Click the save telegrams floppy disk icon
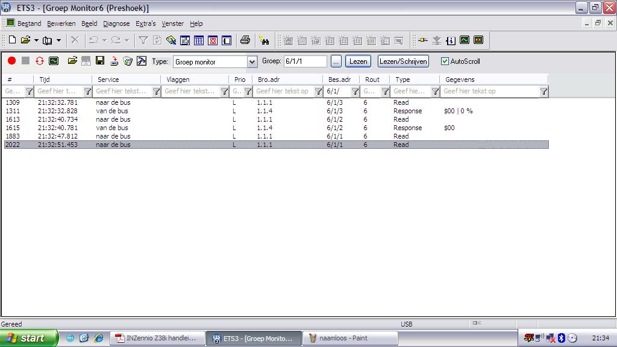 tap(100, 61)
